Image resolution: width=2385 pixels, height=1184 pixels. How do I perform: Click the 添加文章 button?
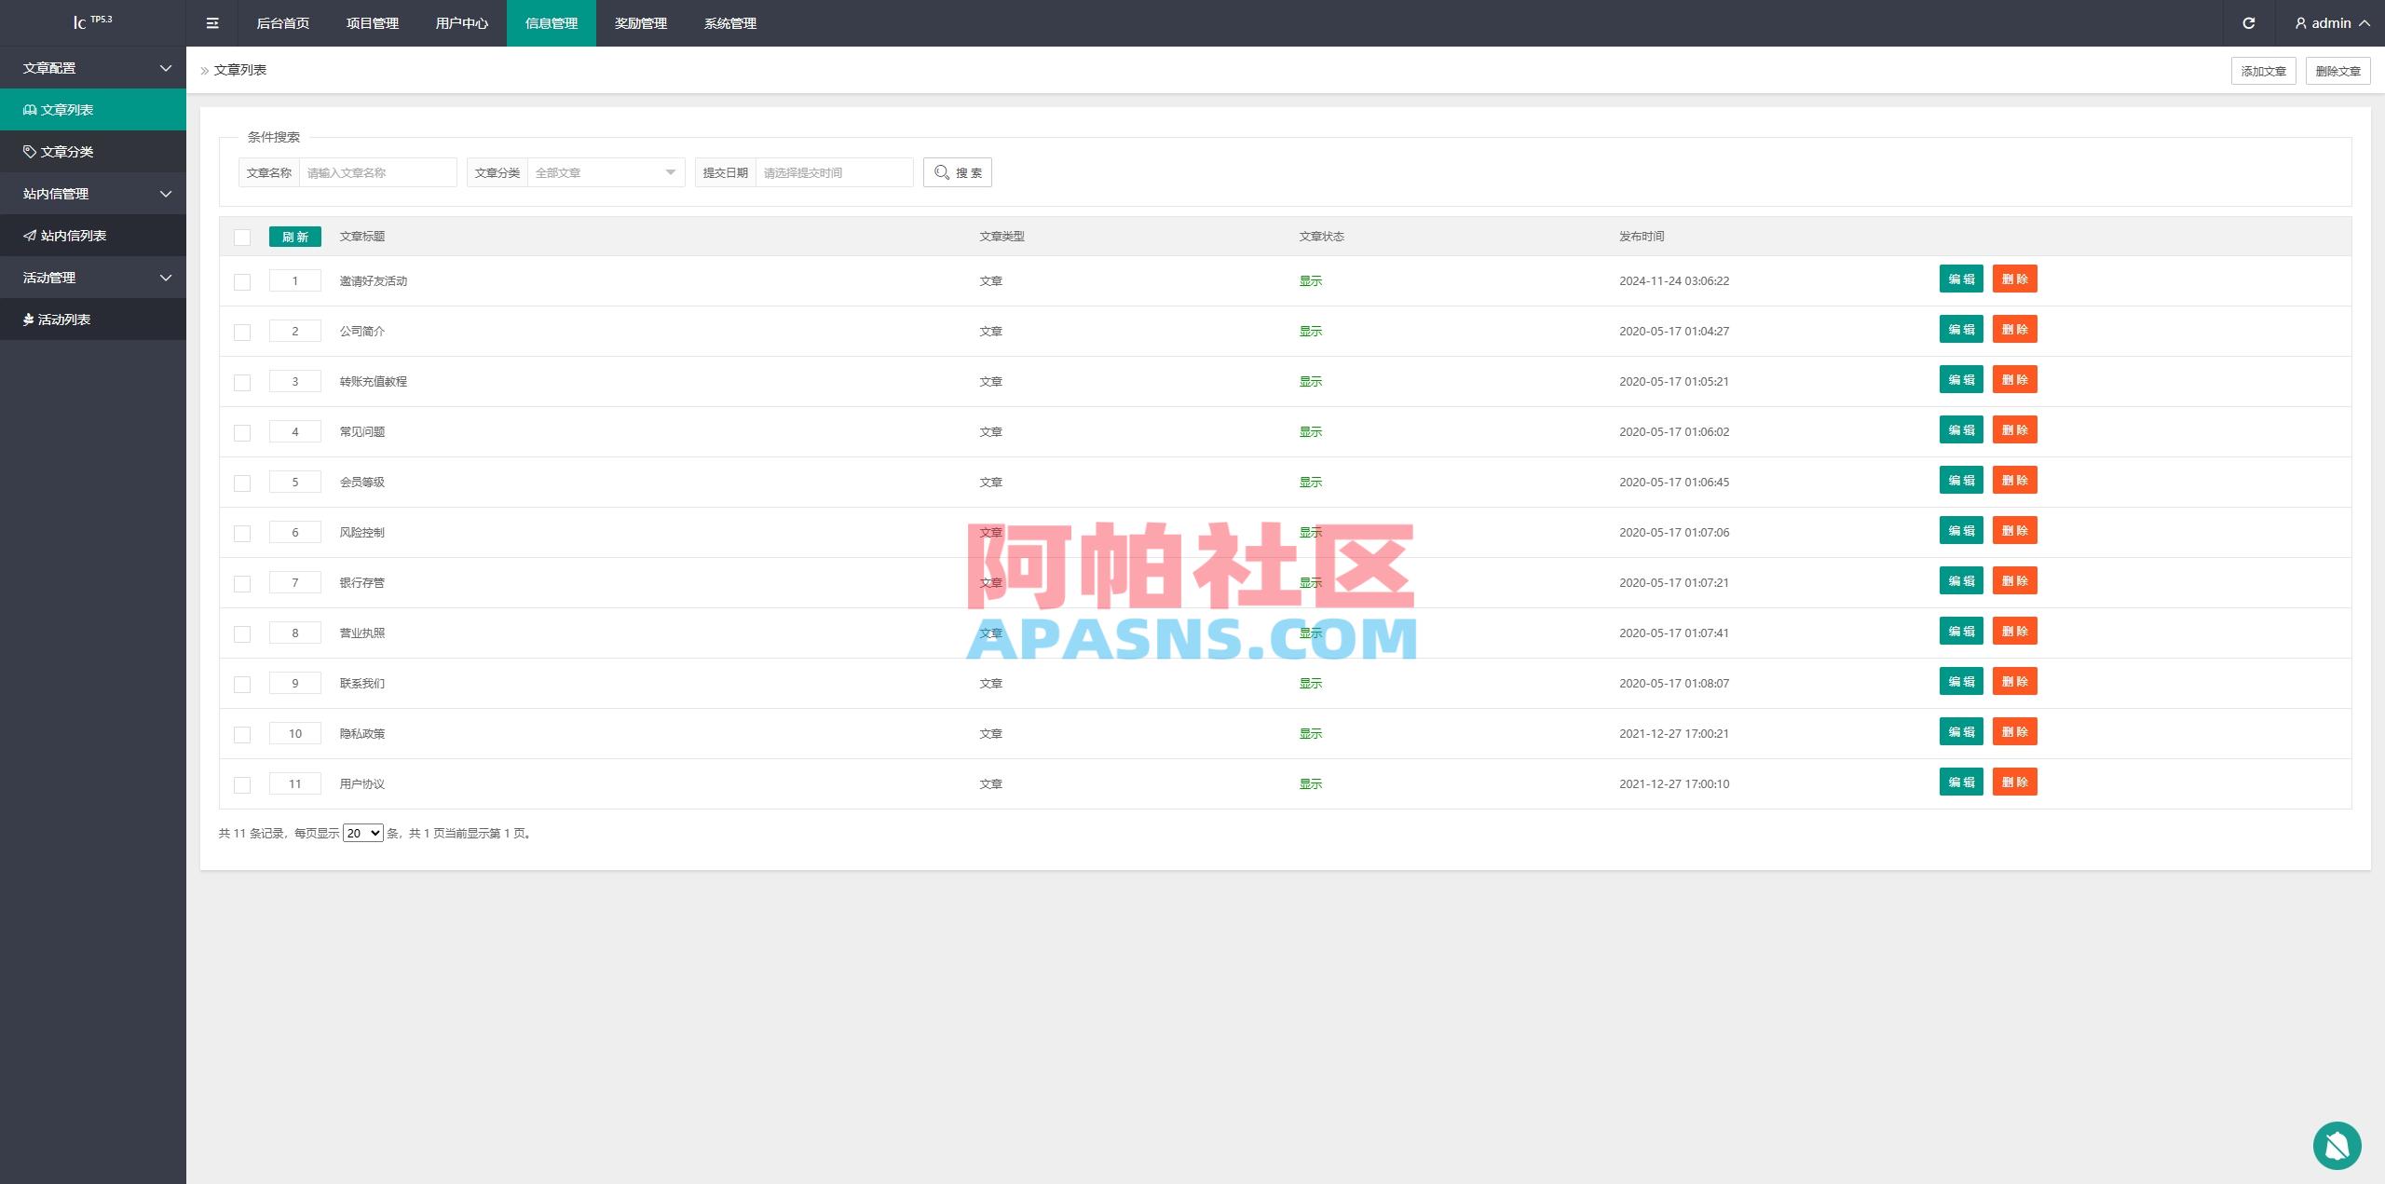tap(2263, 70)
